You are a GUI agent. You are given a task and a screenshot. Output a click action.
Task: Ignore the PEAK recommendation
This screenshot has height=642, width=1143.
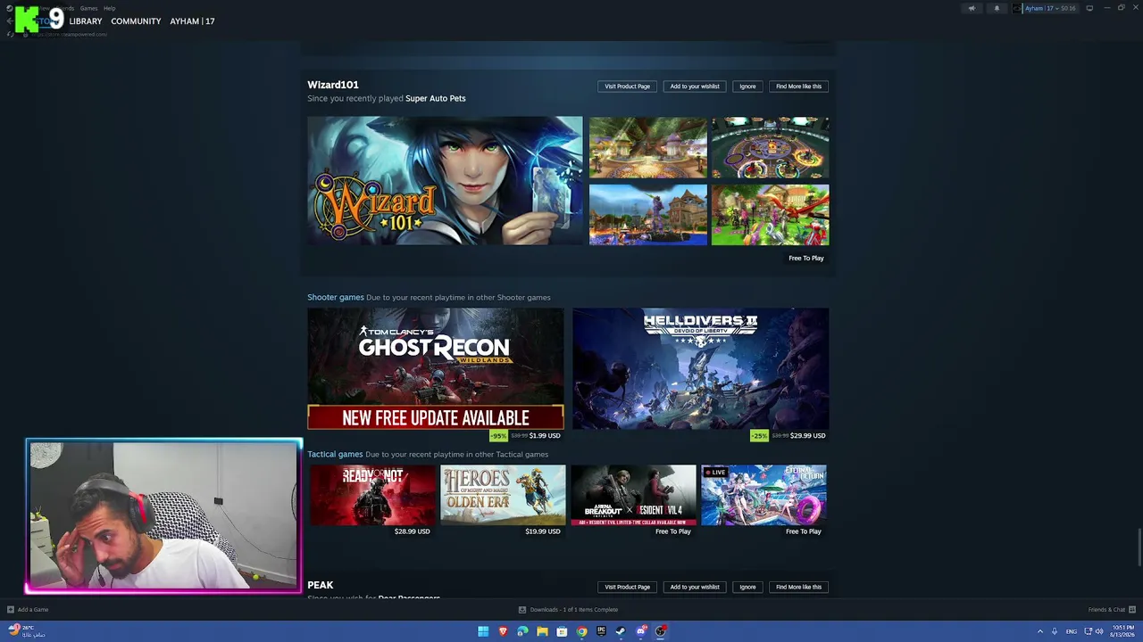click(x=747, y=587)
